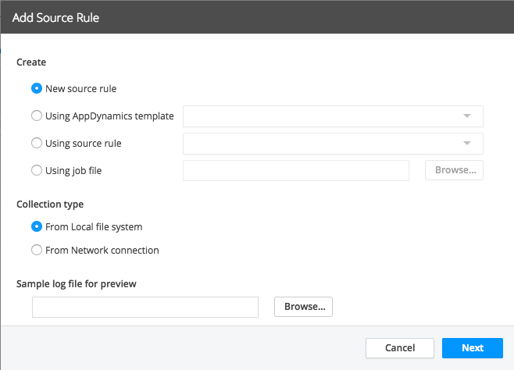Open the AppDynamics template dropdown arrow
This screenshot has width=514, height=370.
467,116
